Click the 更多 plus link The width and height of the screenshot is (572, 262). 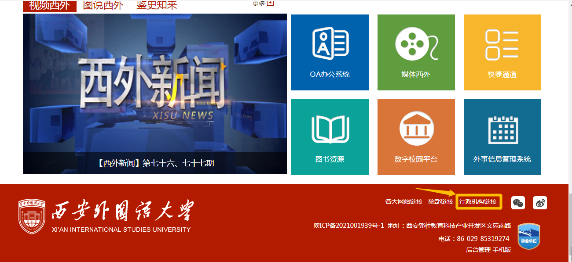click(263, 4)
